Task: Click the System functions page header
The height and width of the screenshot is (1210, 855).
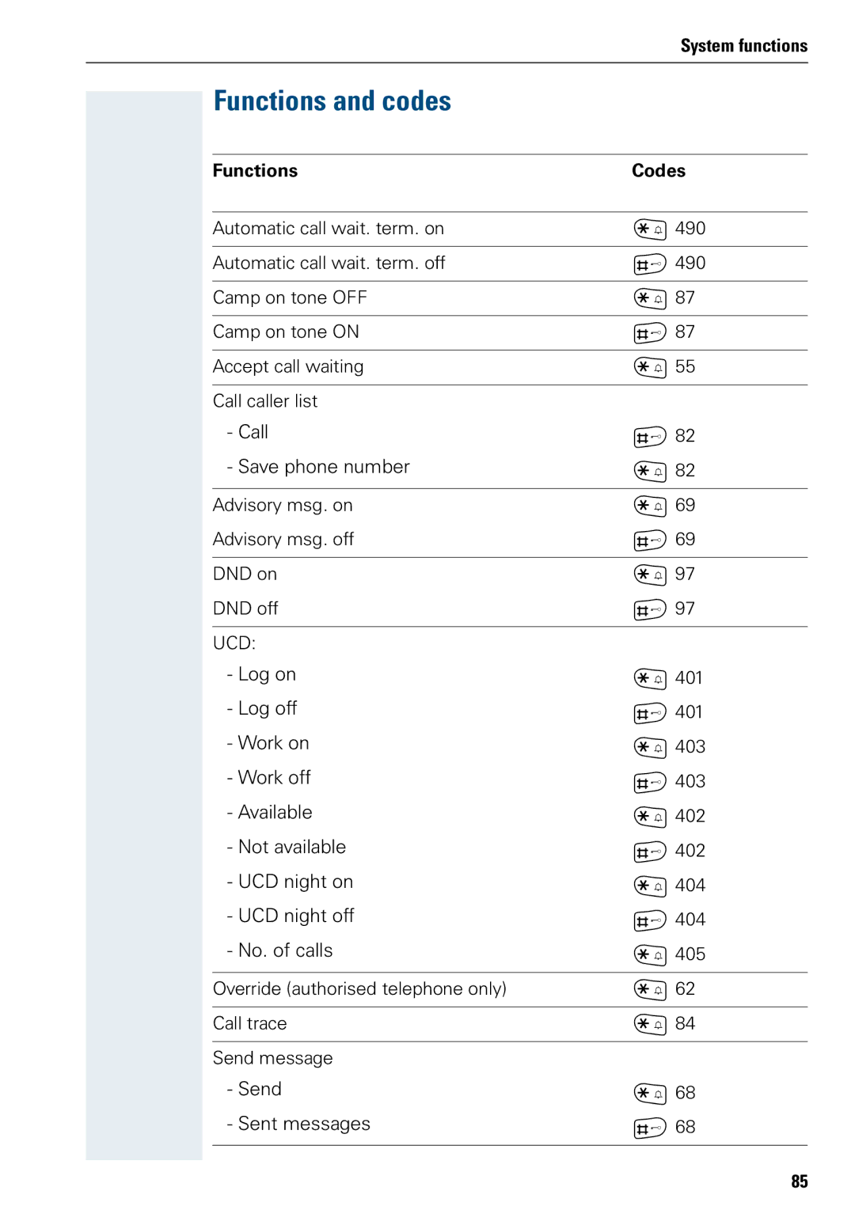Action: pos(743,46)
